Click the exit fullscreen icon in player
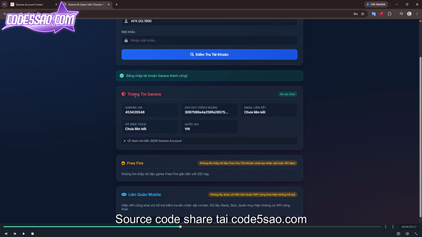422x237 pixels. 416,234
